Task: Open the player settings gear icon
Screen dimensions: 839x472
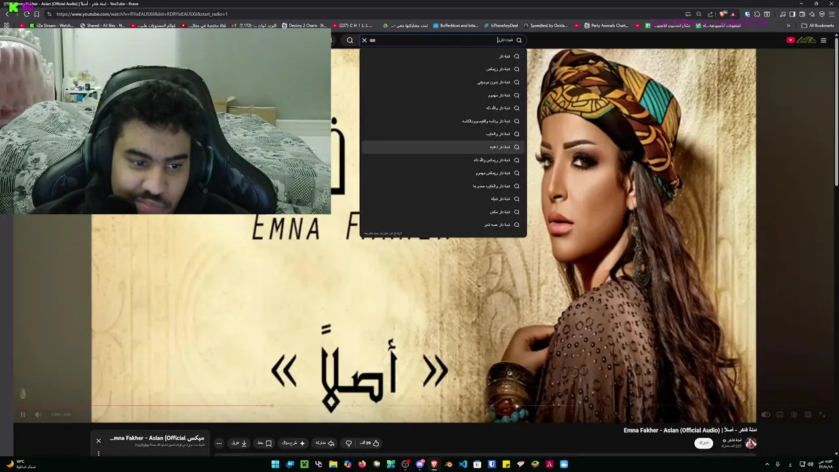Action: 794,414
